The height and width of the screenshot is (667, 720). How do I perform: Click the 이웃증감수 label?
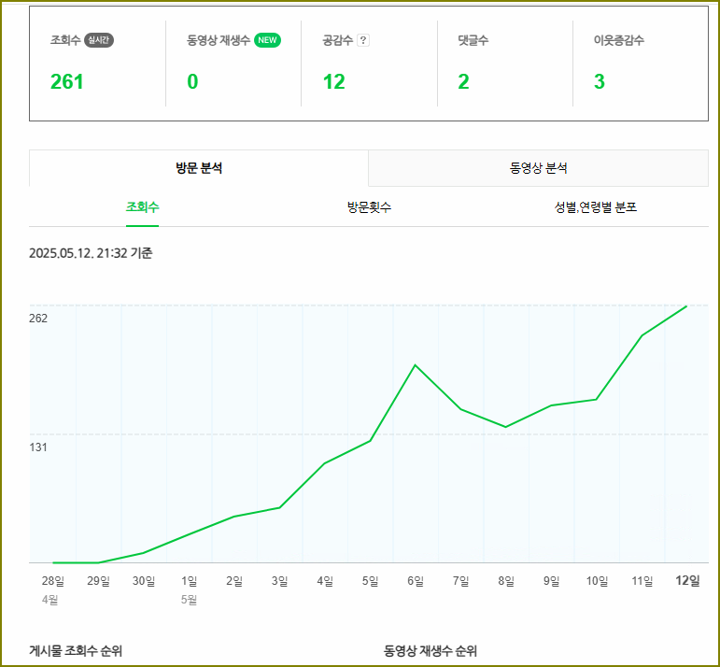619,40
